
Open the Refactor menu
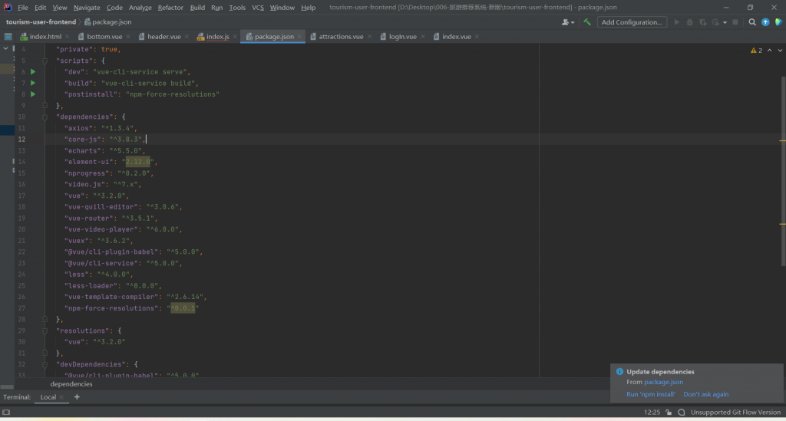[x=170, y=7]
